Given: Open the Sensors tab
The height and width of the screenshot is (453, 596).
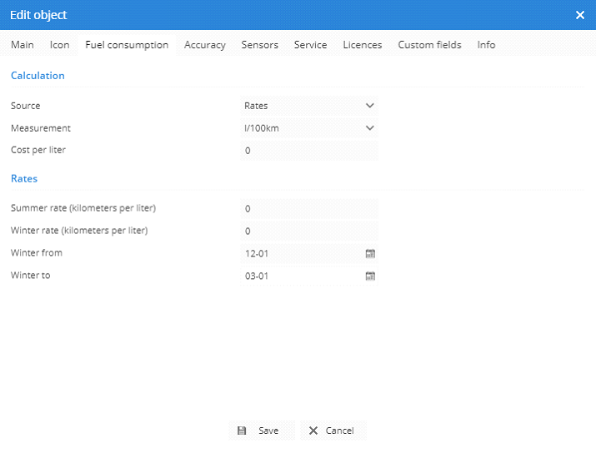Looking at the screenshot, I should tap(260, 45).
